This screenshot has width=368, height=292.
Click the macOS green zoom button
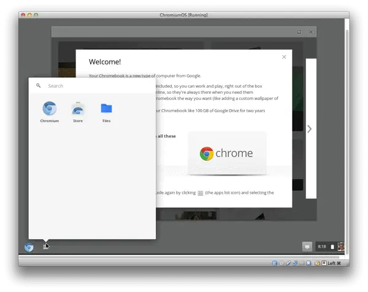click(x=36, y=15)
